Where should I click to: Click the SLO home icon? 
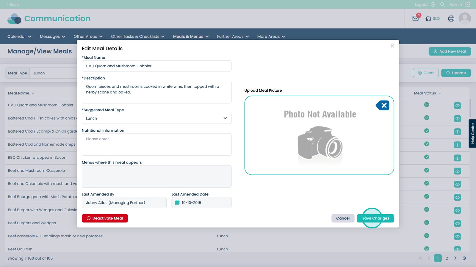tap(428, 18)
